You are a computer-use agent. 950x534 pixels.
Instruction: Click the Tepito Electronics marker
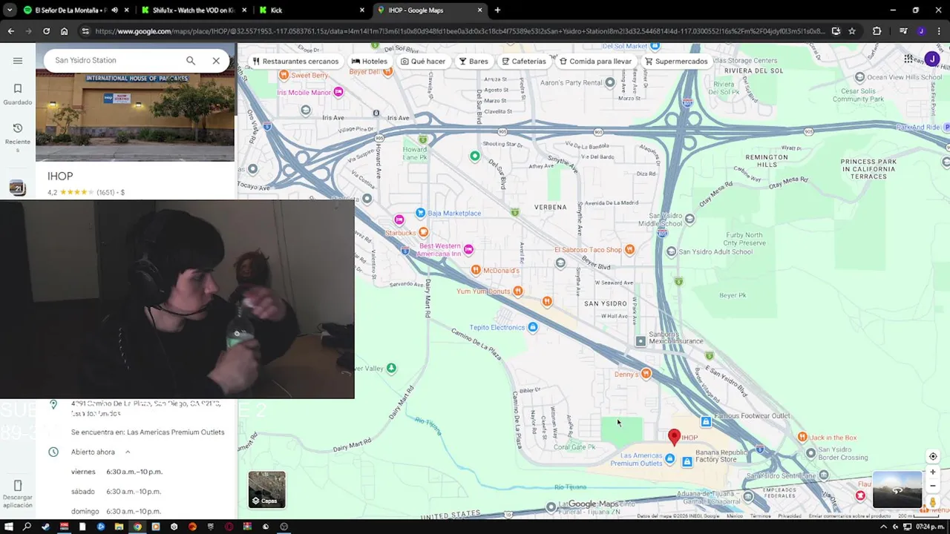click(532, 327)
